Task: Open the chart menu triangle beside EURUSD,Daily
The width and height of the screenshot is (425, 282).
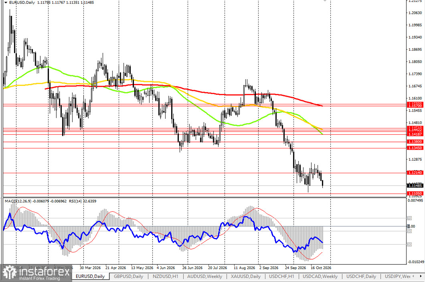Action: tap(6, 2)
